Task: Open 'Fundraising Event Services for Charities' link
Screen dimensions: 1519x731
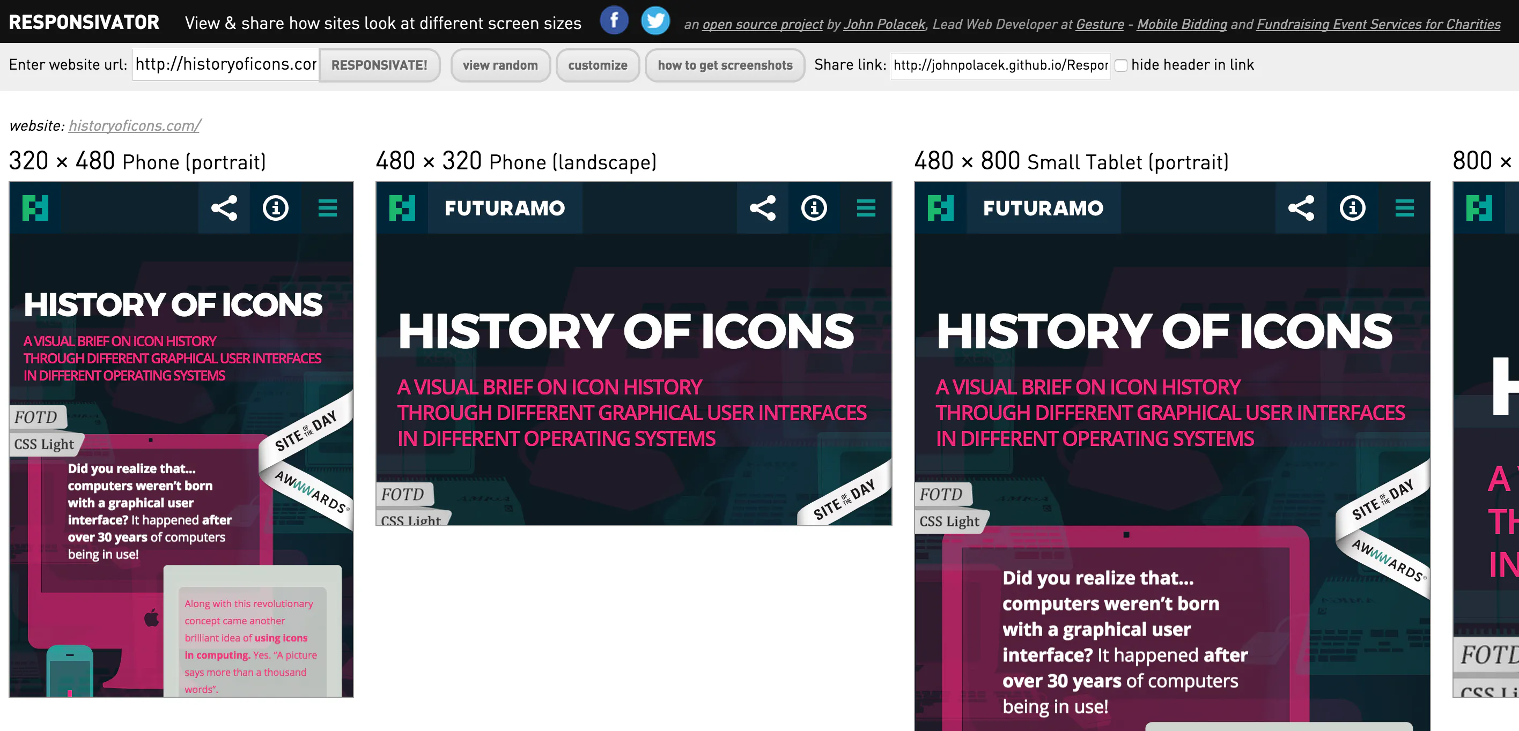Action: click(1378, 24)
